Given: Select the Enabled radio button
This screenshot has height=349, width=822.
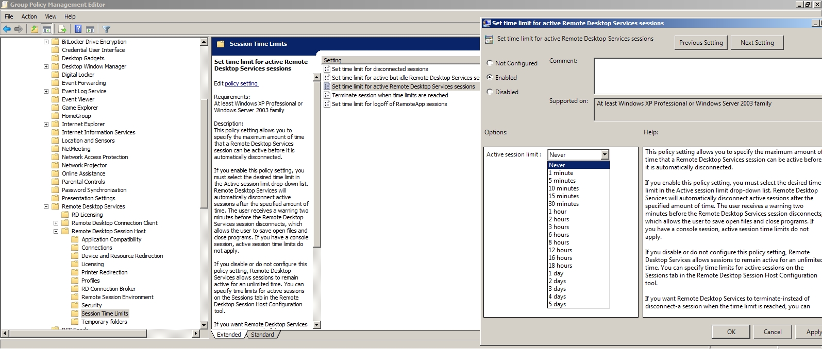Looking at the screenshot, I should point(490,77).
